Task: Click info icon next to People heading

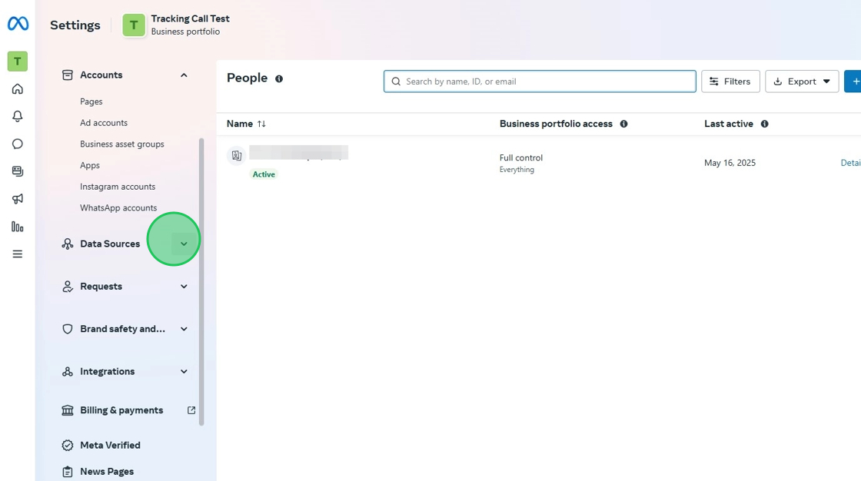Action: (279, 79)
